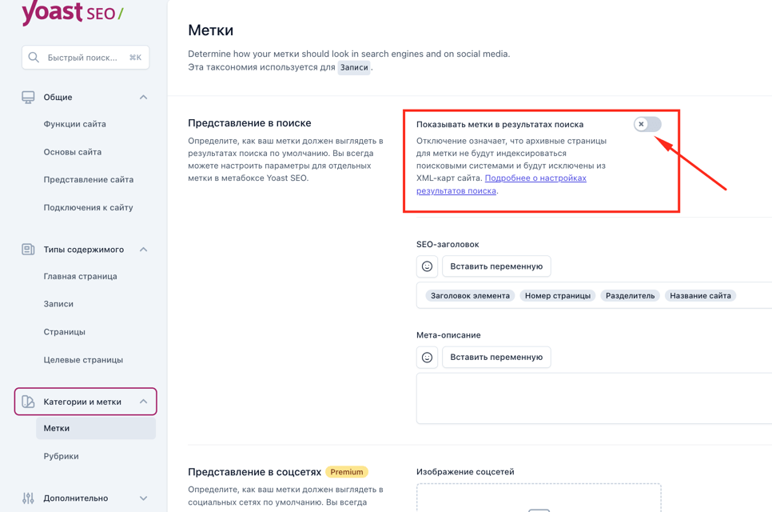Image resolution: width=772 pixels, height=512 pixels.
Task: Open Страницы content type settings
Action: point(65,332)
